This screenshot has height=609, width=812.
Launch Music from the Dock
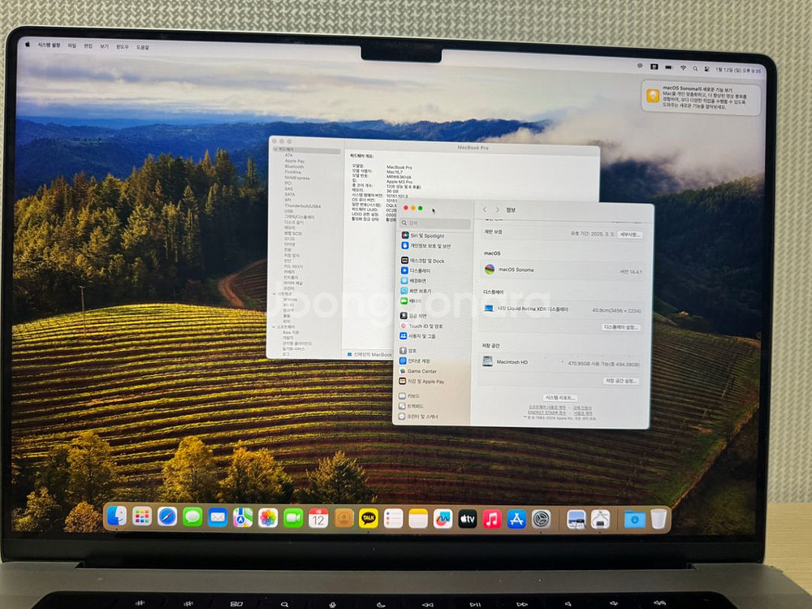(492, 518)
